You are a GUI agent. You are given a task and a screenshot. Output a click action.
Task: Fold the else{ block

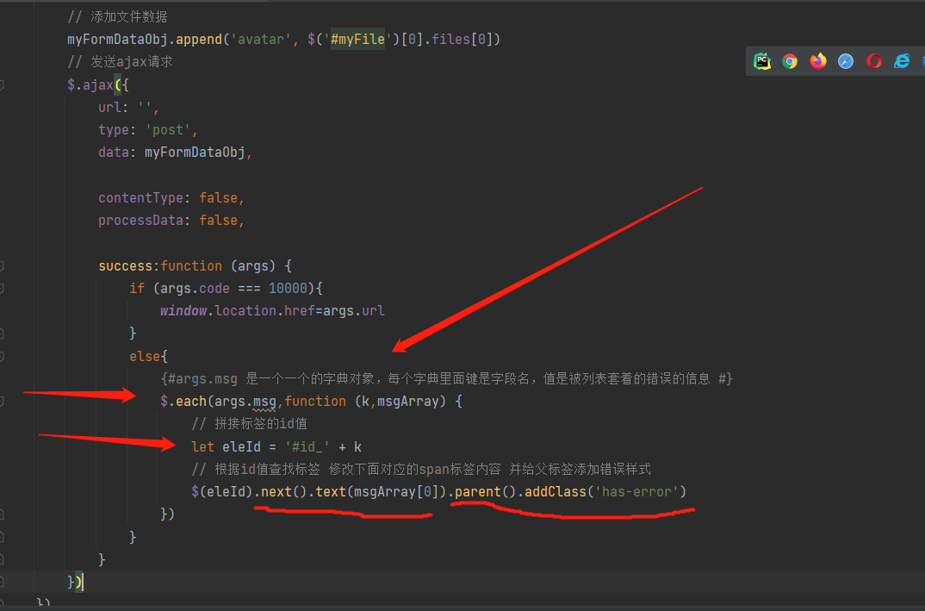click(x=2, y=357)
